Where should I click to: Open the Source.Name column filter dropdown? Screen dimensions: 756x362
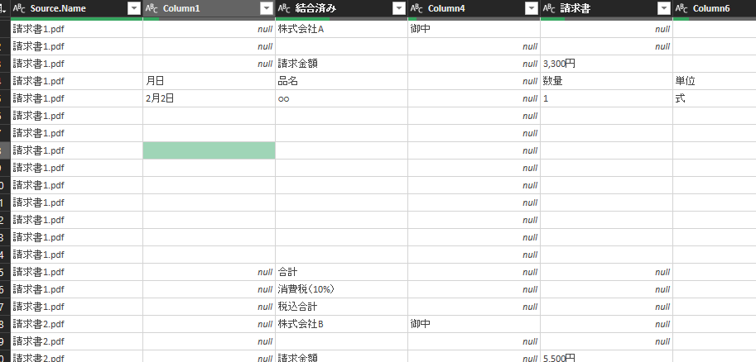tap(134, 8)
